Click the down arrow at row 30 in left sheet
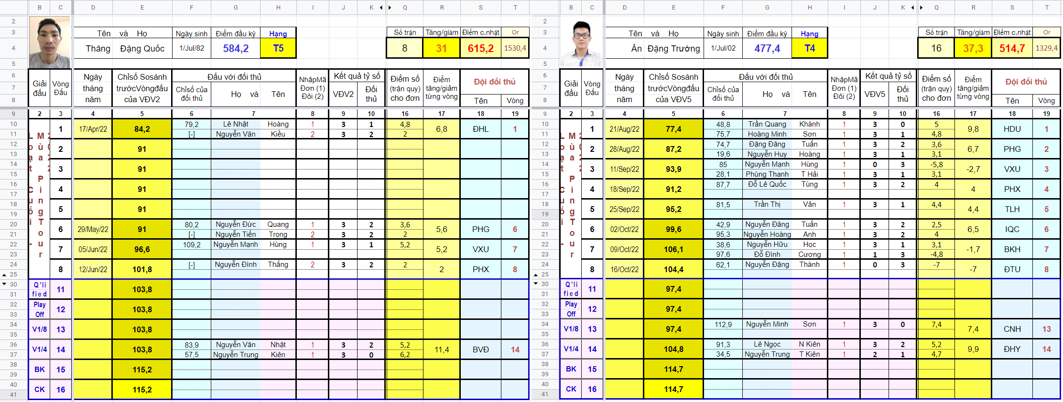The image size is (1063, 402). pos(4,284)
